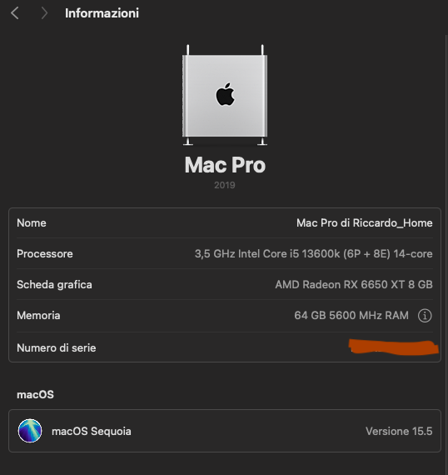Click the 2019 model year text
This screenshot has height=475, width=448.
point(225,185)
